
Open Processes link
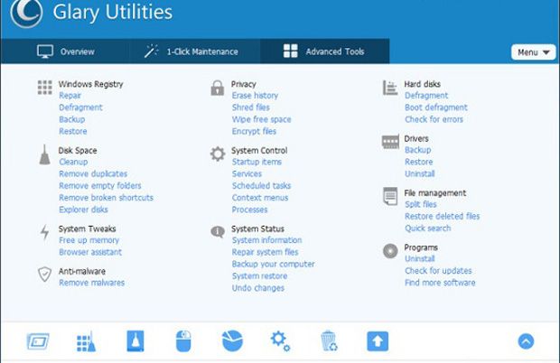(x=249, y=209)
